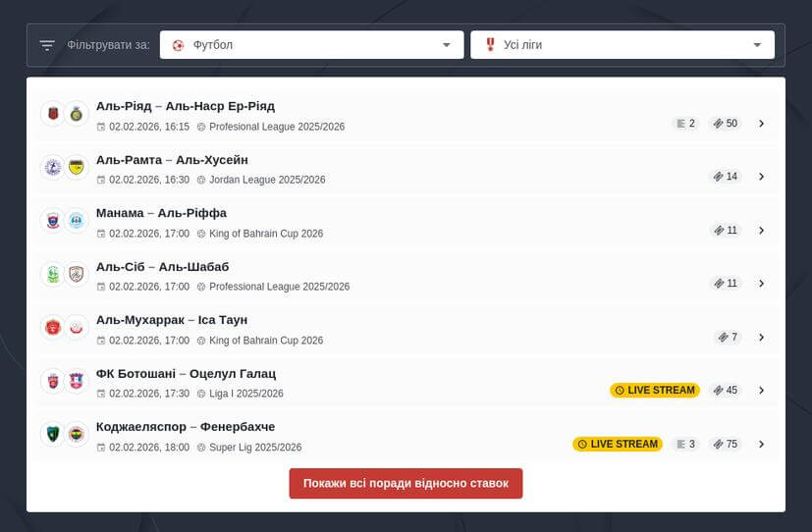Open the Футбол sport dropdown
The width and height of the screenshot is (812, 532).
coord(311,45)
